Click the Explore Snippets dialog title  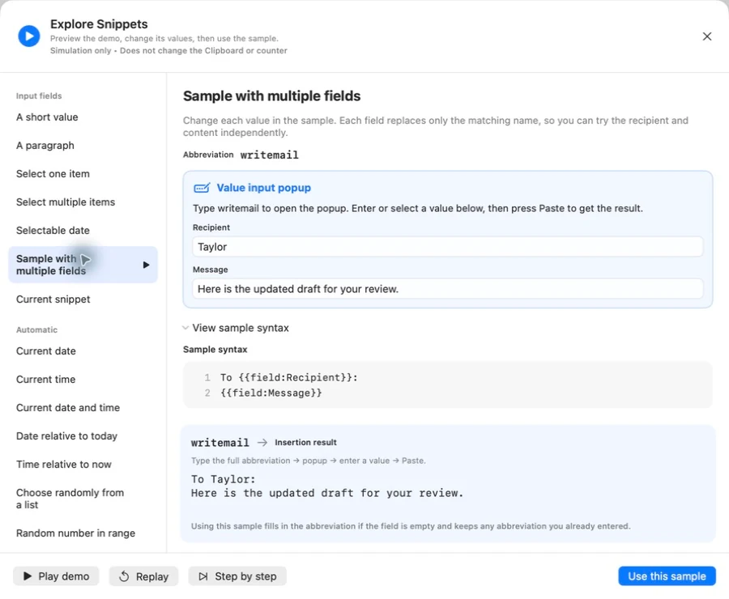(99, 23)
